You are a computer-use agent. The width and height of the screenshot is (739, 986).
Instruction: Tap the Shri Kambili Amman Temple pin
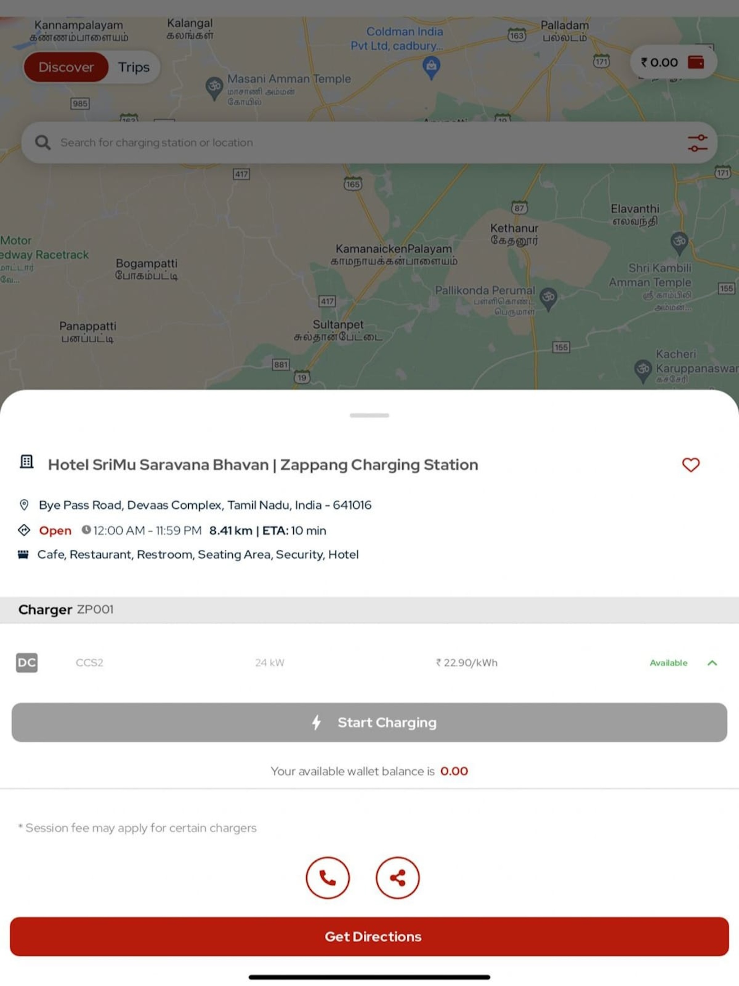tap(679, 243)
